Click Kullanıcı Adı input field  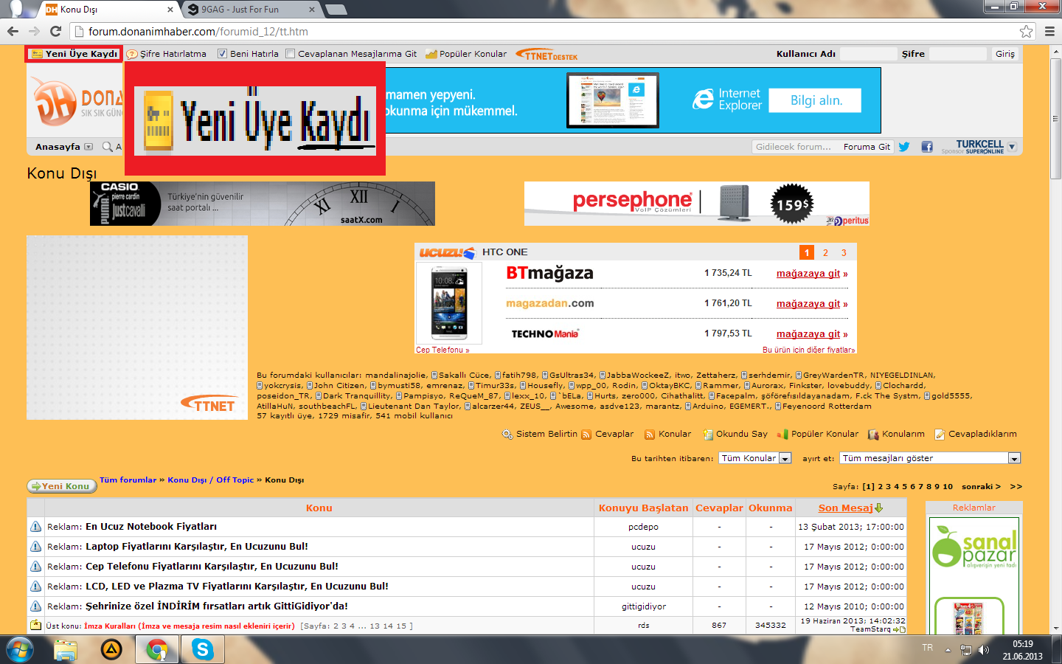tap(868, 54)
